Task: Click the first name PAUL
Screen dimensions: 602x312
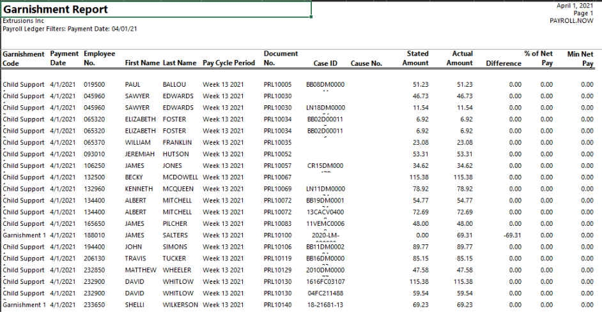Action: coord(132,84)
